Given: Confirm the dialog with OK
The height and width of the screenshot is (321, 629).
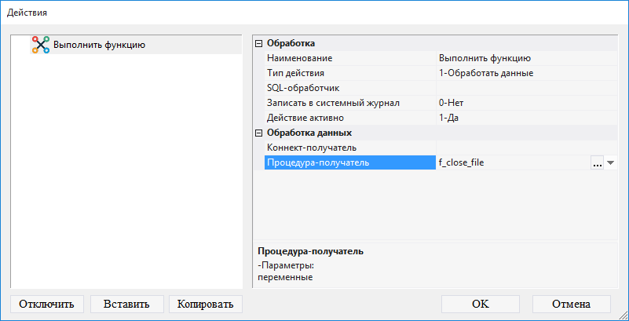Looking at the screenshot, I should pyautogui.click(x=481, y=304).
